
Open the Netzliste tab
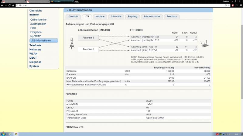(100, 17)
